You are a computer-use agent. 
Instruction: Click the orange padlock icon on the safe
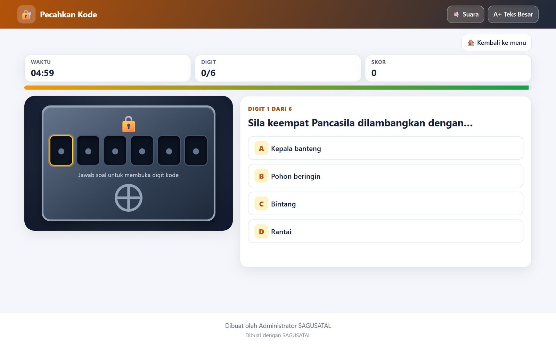(x=129, y=124)
